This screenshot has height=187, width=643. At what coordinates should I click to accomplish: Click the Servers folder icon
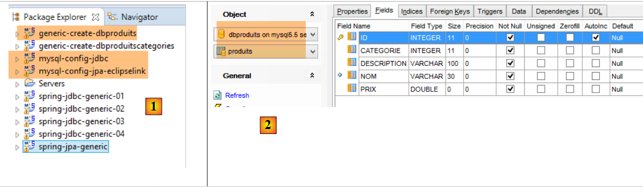[30, 83]
